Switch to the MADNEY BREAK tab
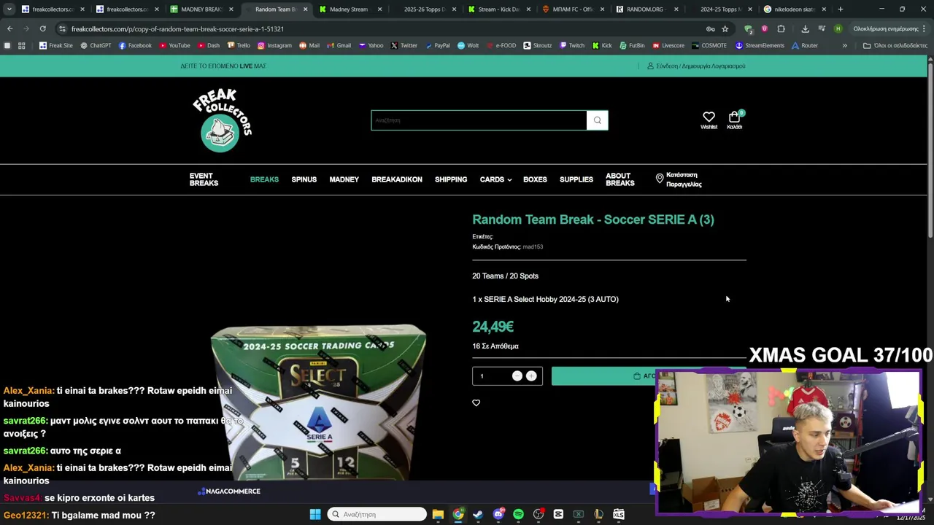 (201, 9)
